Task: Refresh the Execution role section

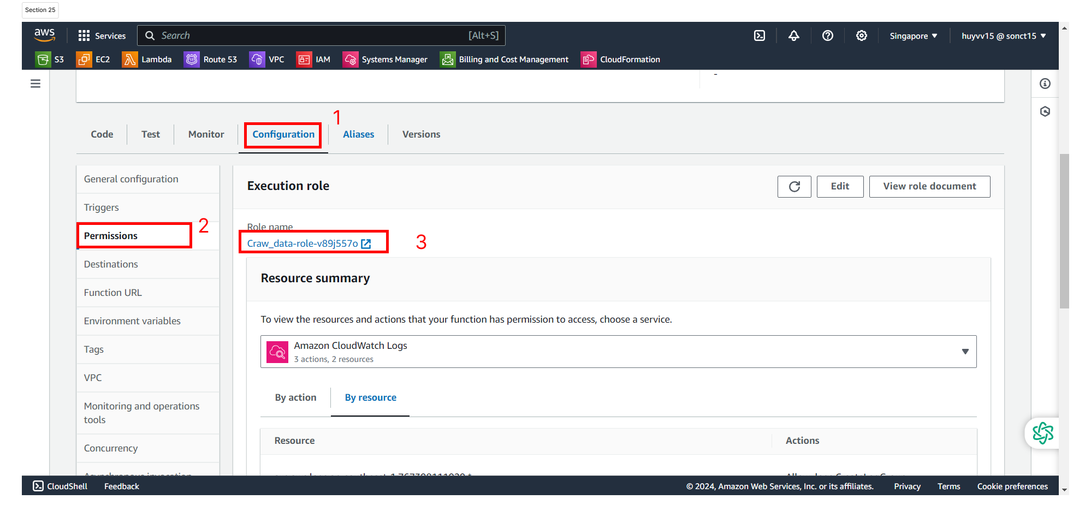Action: (x=794, y=186)
